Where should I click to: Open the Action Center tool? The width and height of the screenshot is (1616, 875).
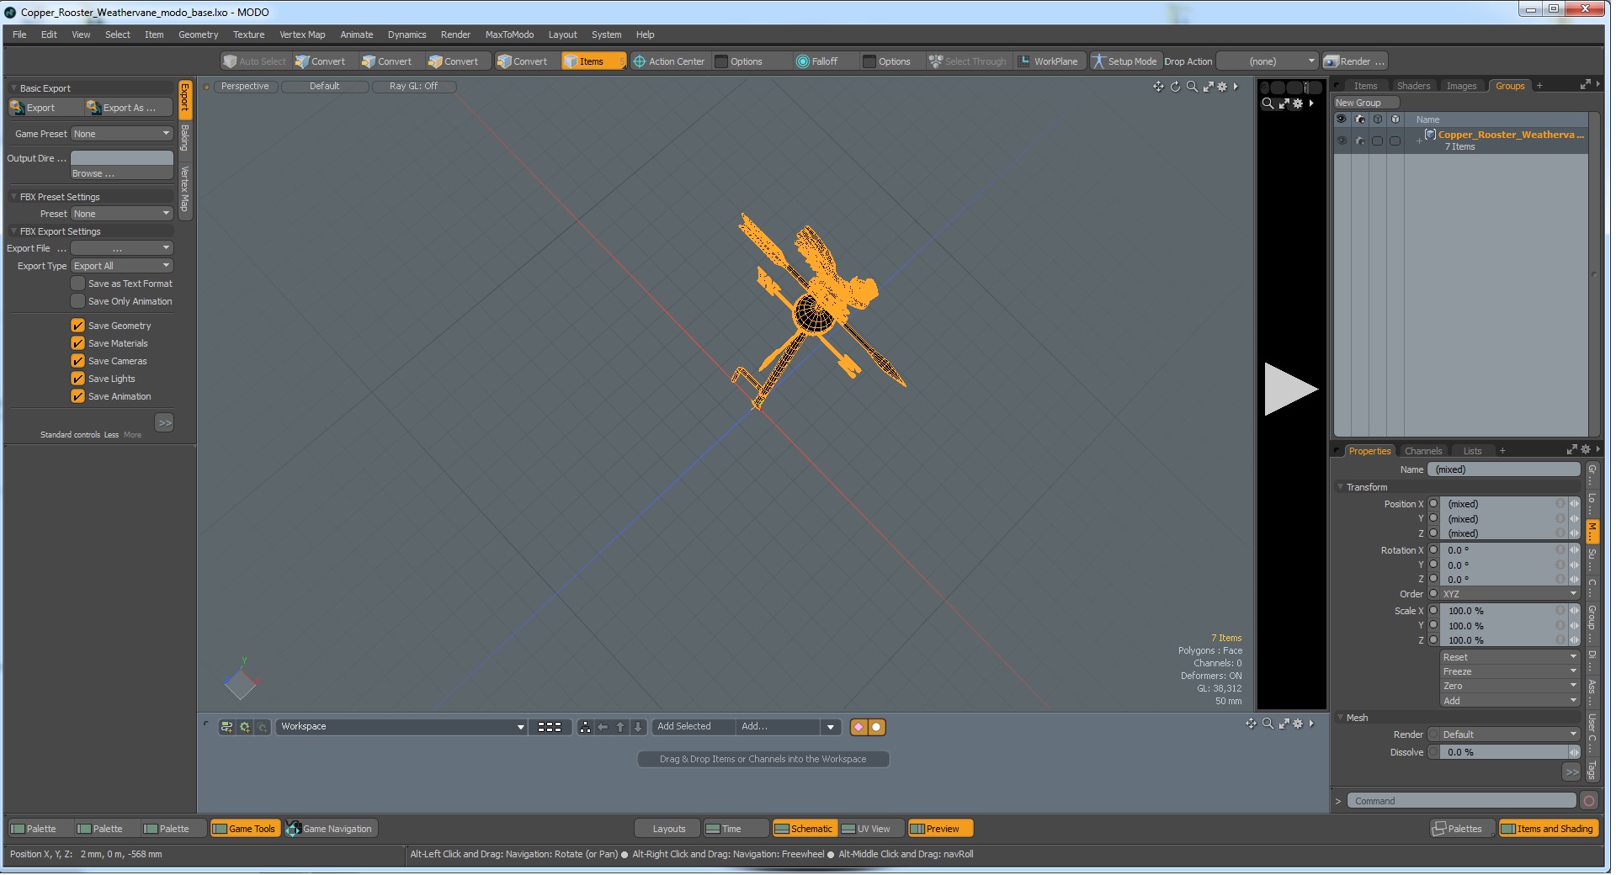pyautogui.click(x=669, y=61)
